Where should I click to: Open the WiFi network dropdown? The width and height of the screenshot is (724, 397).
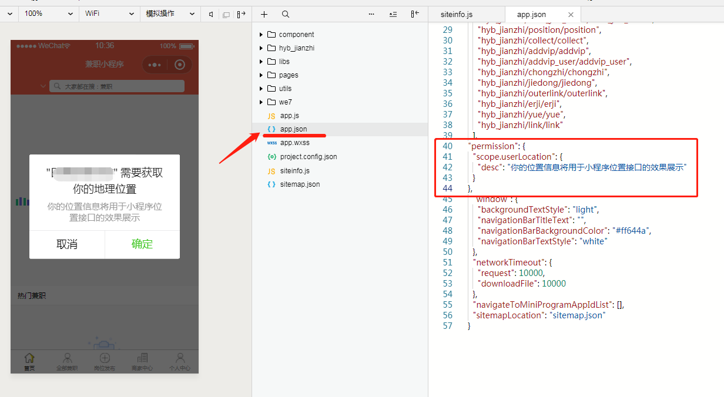click(x=109, y=14)
